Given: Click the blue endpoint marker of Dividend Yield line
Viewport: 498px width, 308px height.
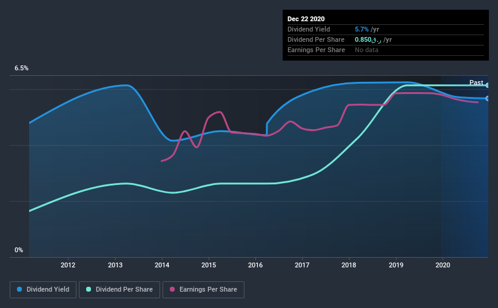Looking at the screenshot, I should coord(487,98).
